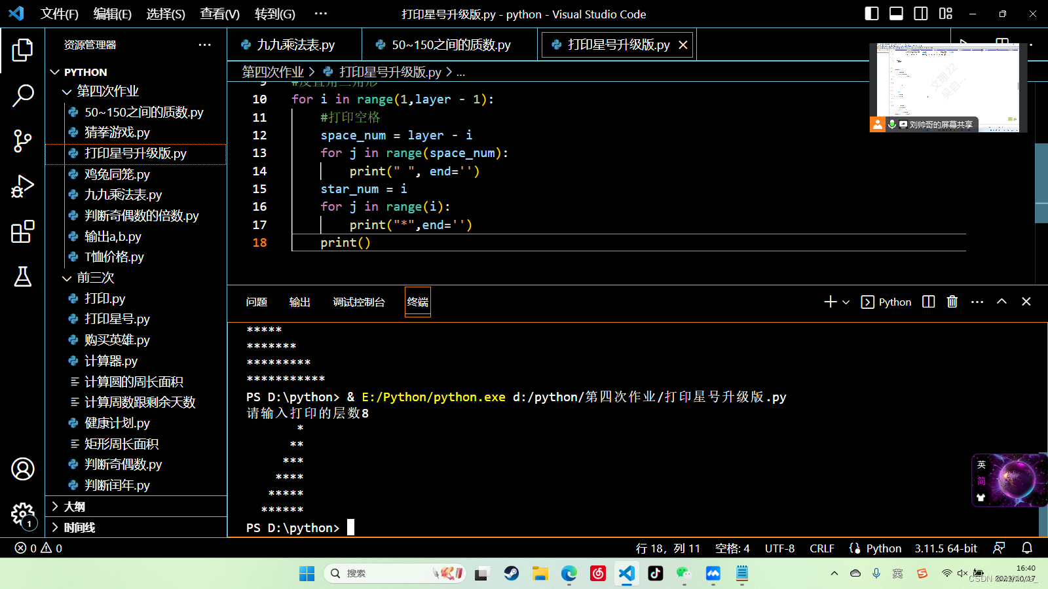Delete the terminal with trash icon
Screen dimensions: 1048x589
click(952, 302)
